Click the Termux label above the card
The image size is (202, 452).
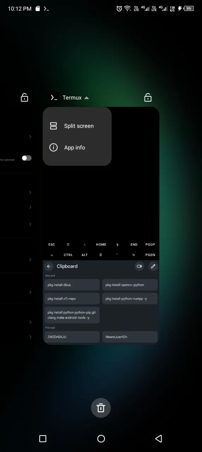pyautogui.click(x=72, y=98)
